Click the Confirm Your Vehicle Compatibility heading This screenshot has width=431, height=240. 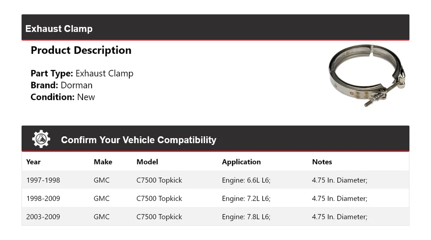[x=138, y=140]
